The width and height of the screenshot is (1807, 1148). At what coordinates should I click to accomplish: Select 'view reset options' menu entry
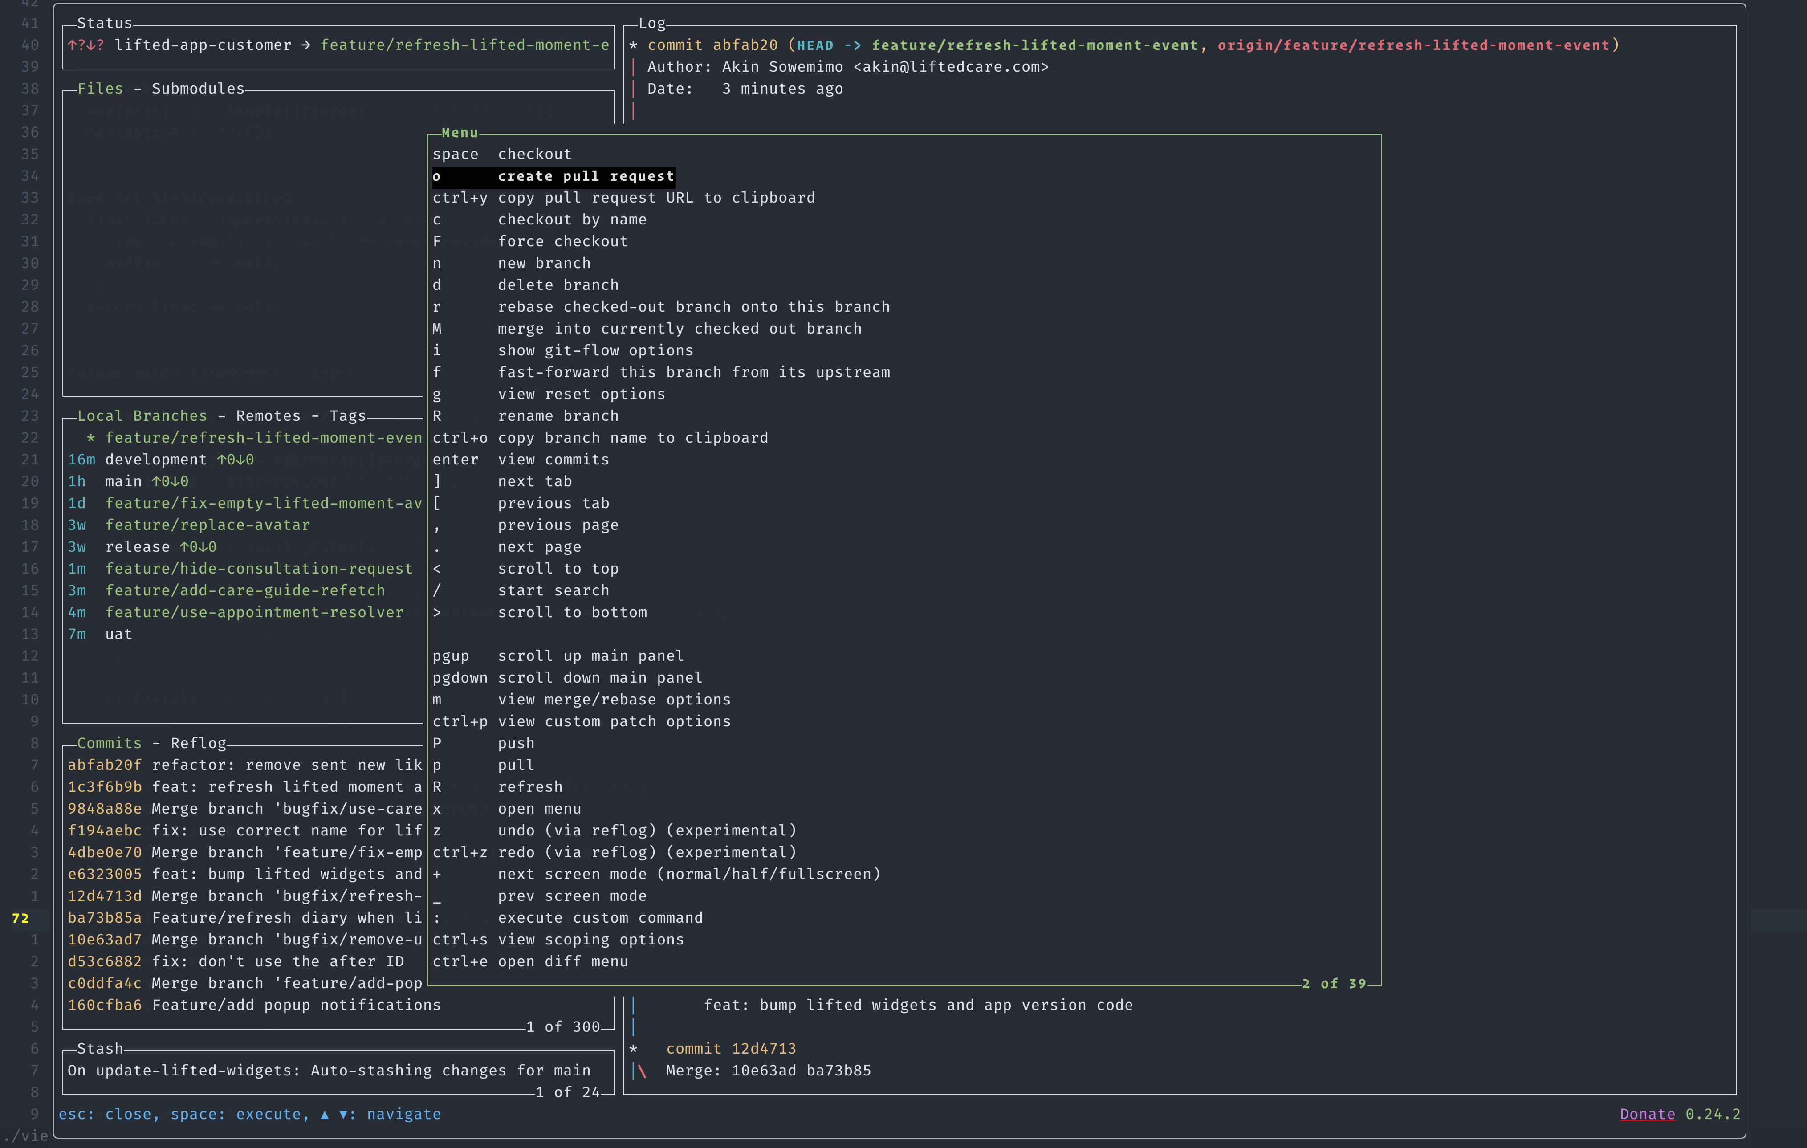coord(582,393)
